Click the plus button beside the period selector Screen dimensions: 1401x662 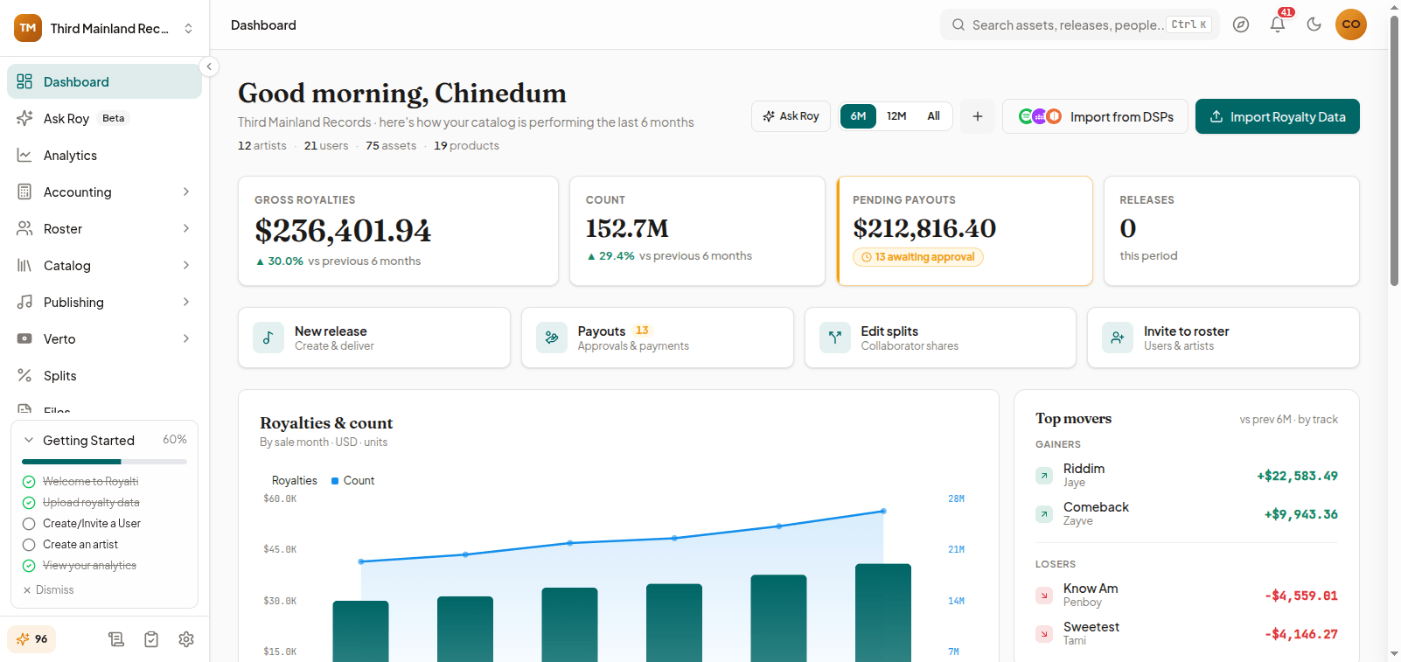pyautogui.click(x=978, y=116)
